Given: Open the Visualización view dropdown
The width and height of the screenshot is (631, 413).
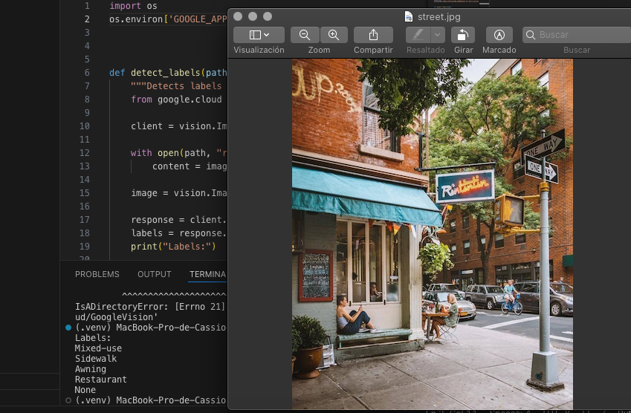Looking at the screenshot, I should tap(259, 35).
